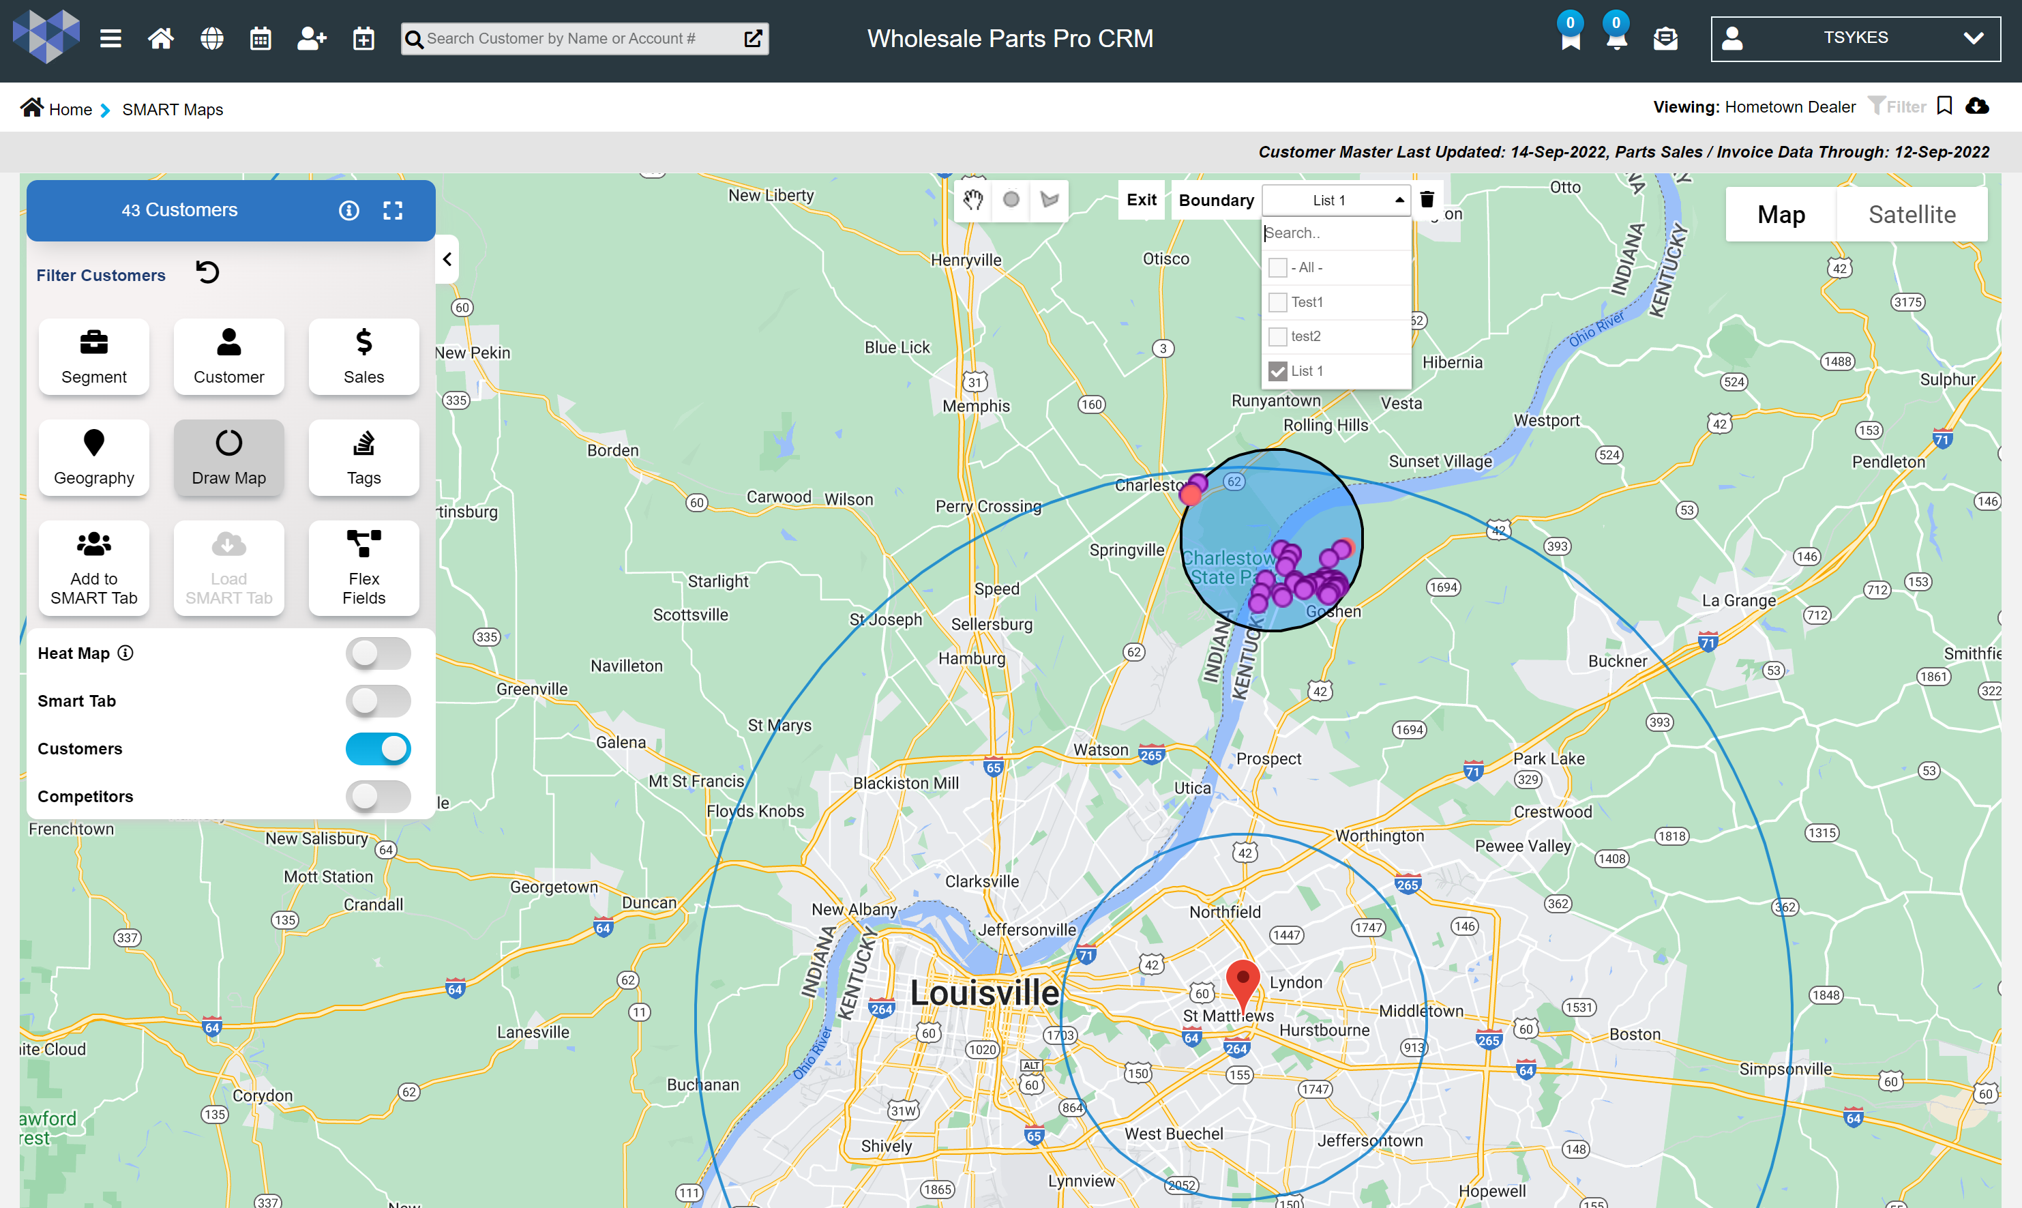This screenshot has height=1208, width=2022.
Task: Uncheck the List 1 boundary checkbox
Action: tap(1277, 371)
